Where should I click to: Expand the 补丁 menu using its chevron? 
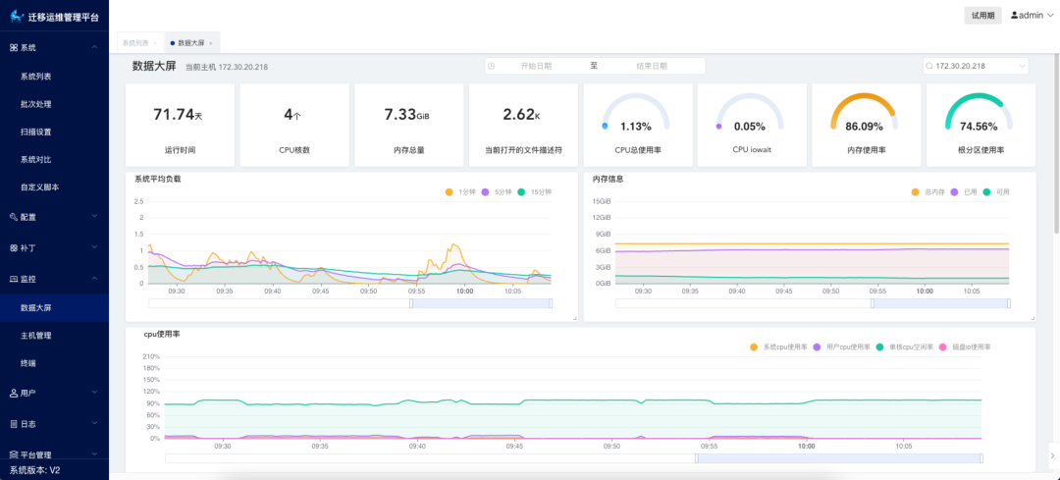(94, 247)
